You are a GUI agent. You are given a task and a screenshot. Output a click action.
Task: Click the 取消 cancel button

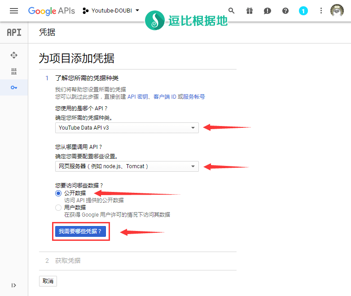click(48, 281)
